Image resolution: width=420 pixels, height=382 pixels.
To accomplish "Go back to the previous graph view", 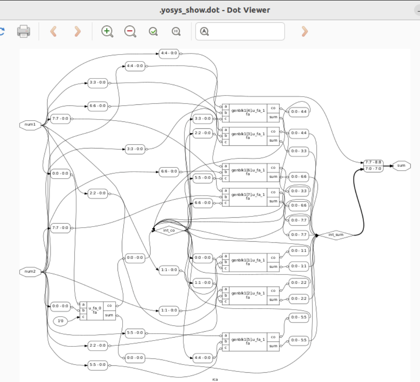I will coord(54,32).
